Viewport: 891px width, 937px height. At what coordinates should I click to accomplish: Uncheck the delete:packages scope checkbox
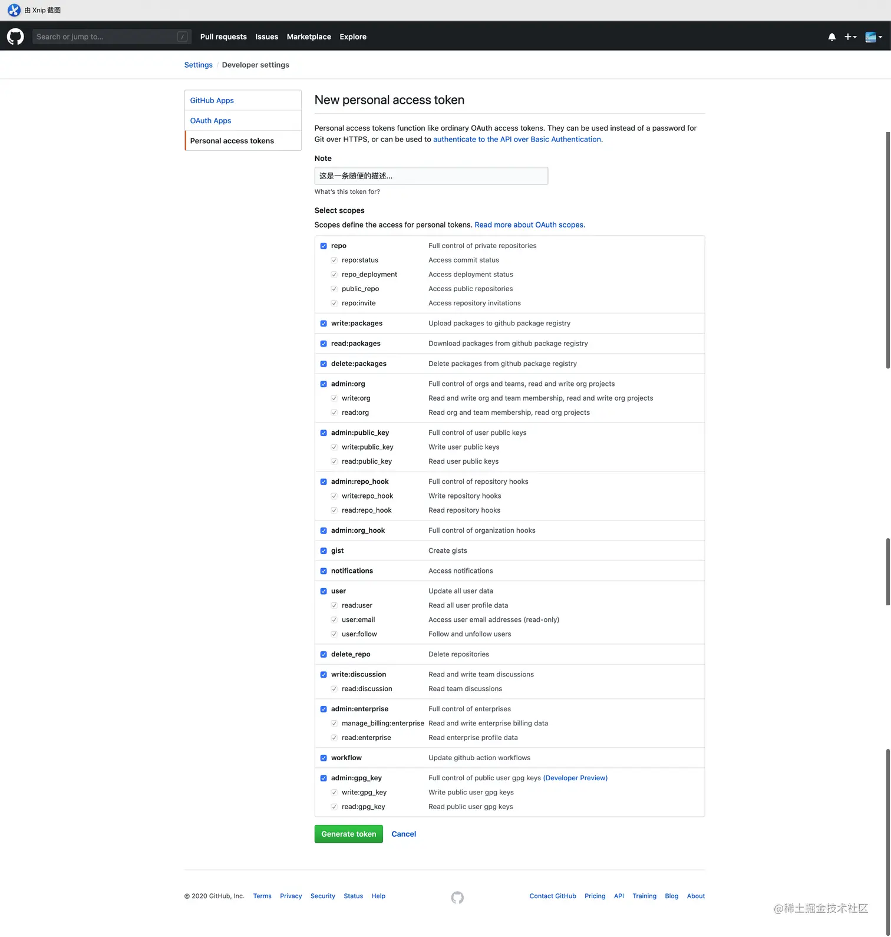click(324, 364)
